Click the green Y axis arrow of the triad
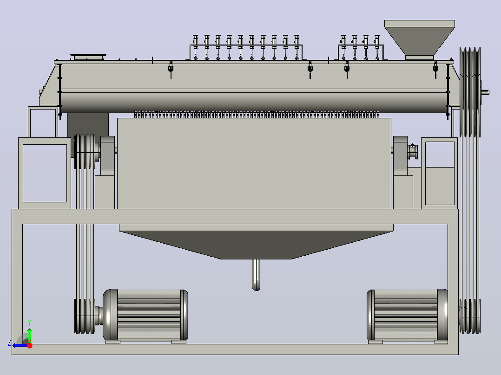The height and width of the screenshot is (375, 501). (x=29, y=335)
